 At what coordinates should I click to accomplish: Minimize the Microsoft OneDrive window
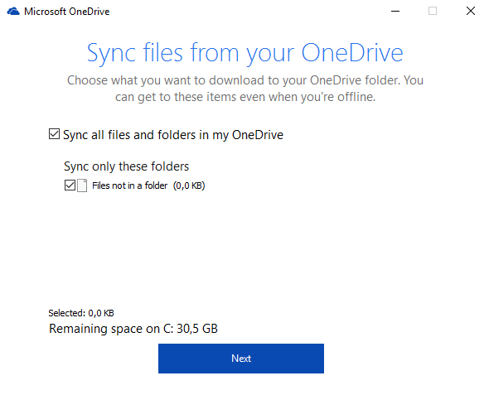click(395, 12)
